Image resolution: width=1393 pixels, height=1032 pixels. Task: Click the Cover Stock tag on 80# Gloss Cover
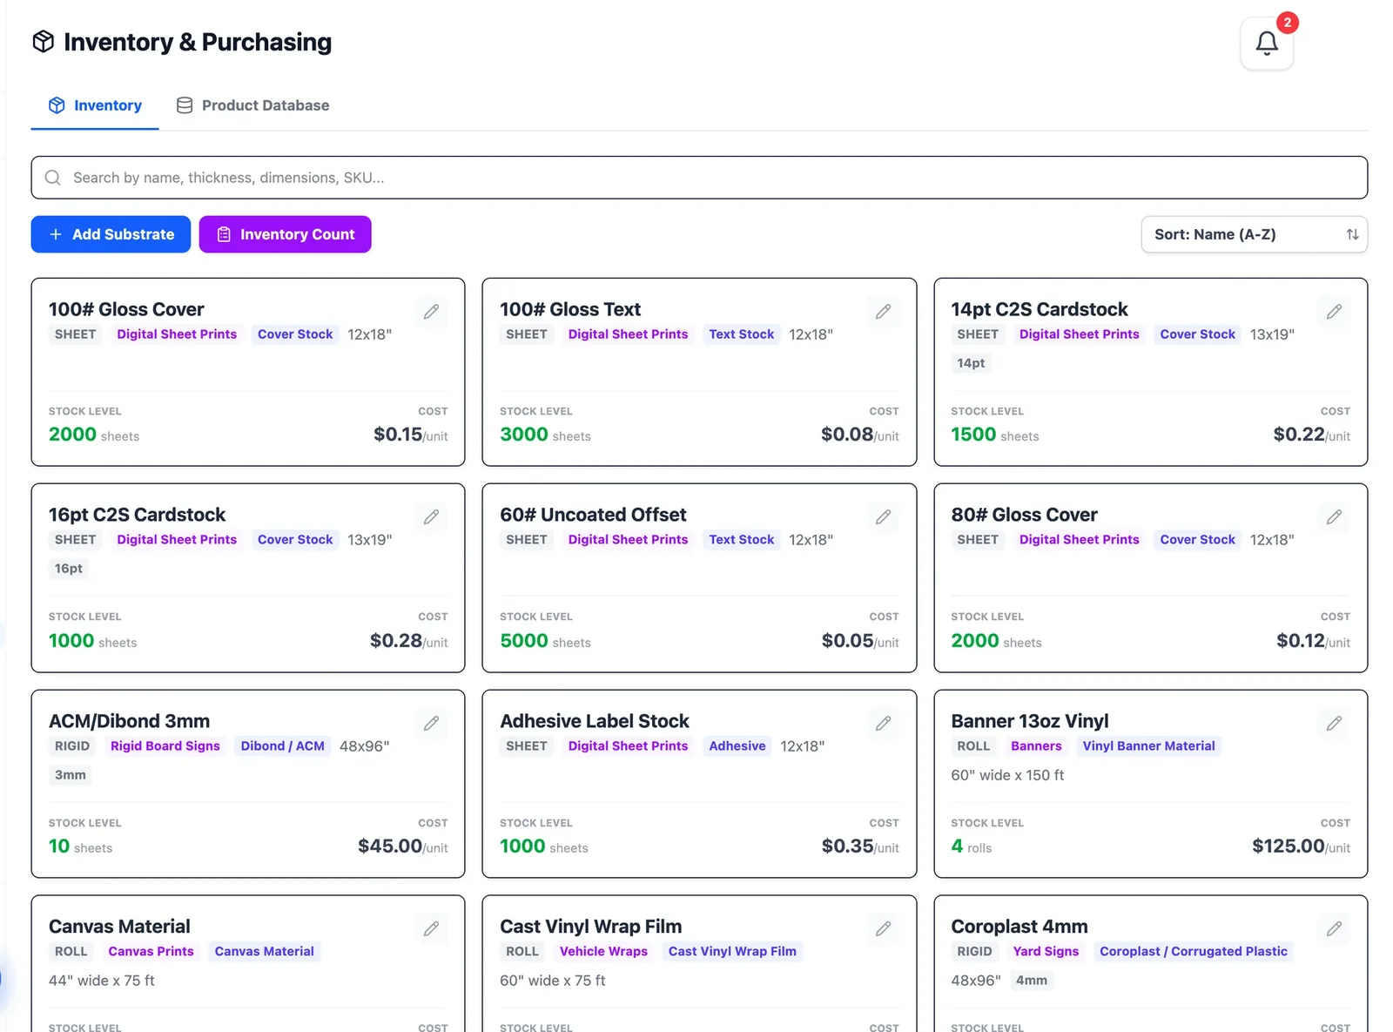(1197, 540)
